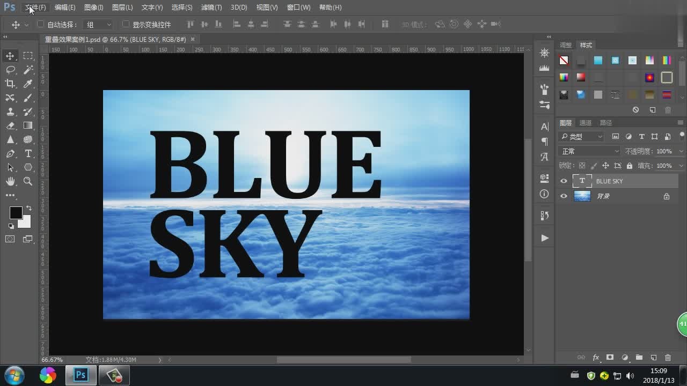Click the Windows Start button
This screenshot has width=687, height=386.
pos(14,375)
